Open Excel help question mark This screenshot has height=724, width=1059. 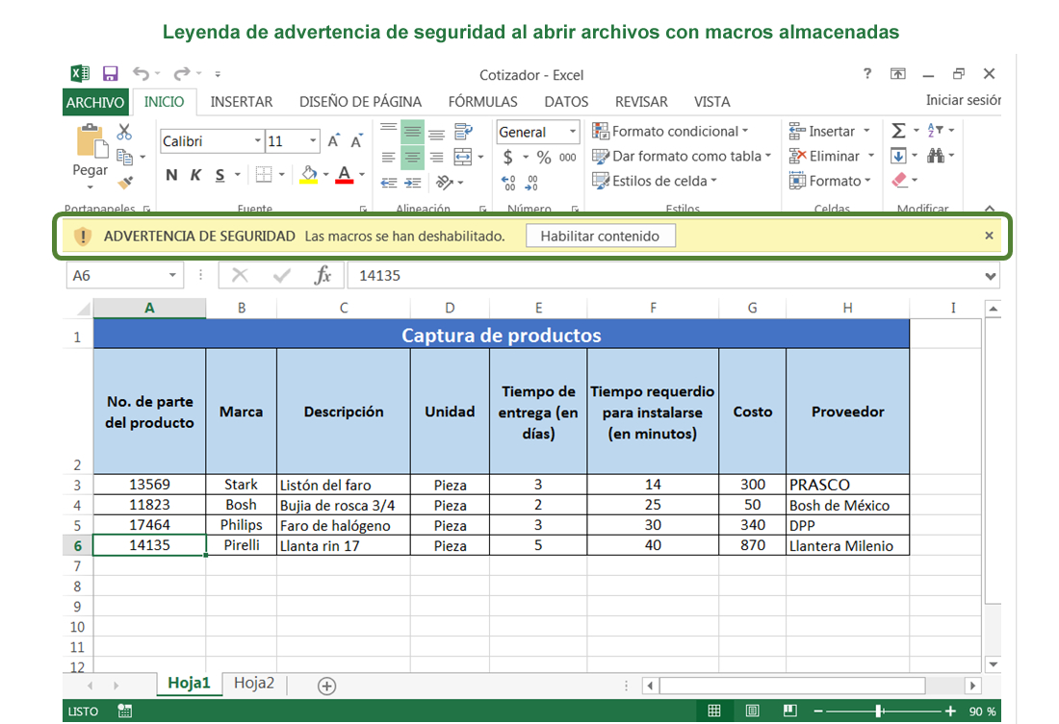tap(867, 73)
